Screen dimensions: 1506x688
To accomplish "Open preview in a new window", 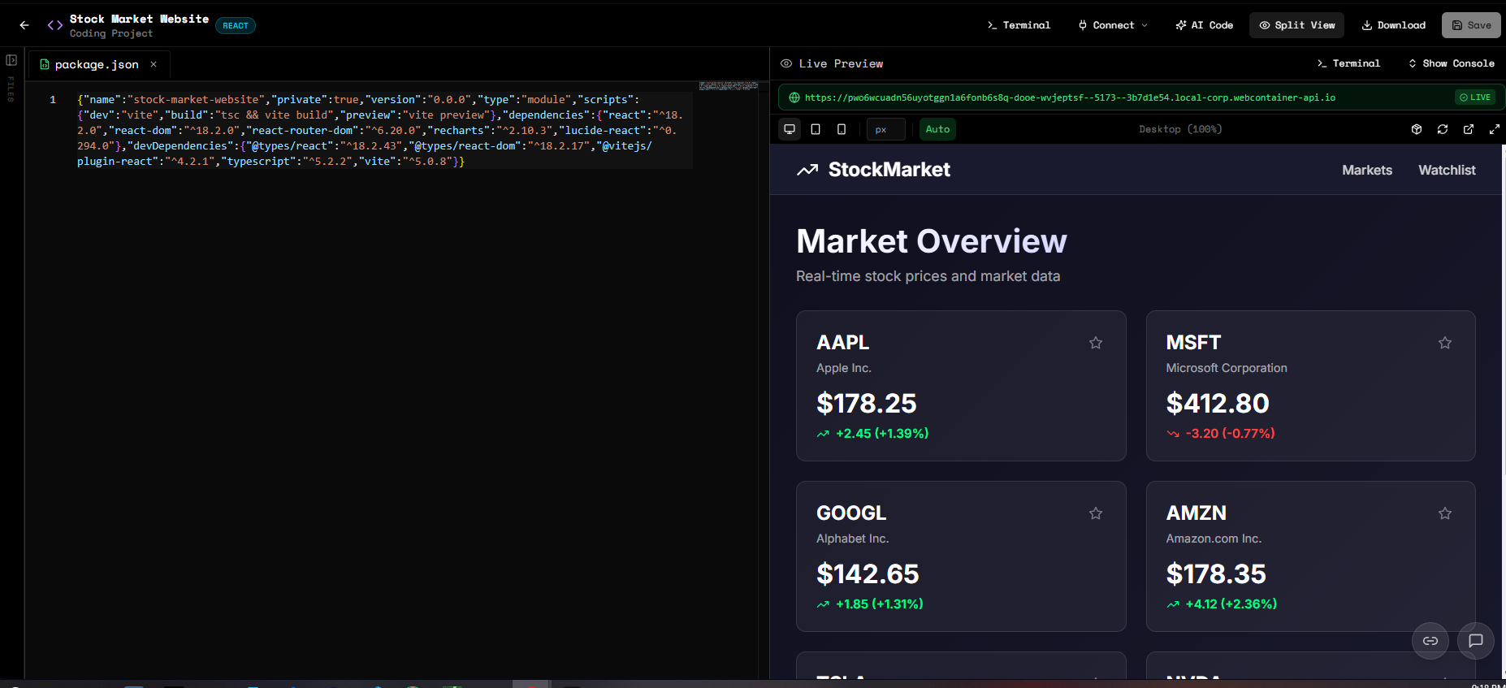I will tap(1469, 129).
